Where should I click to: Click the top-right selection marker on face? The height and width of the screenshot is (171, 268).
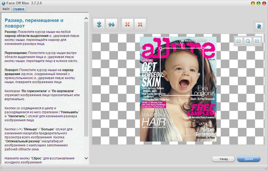coord(203,49)
